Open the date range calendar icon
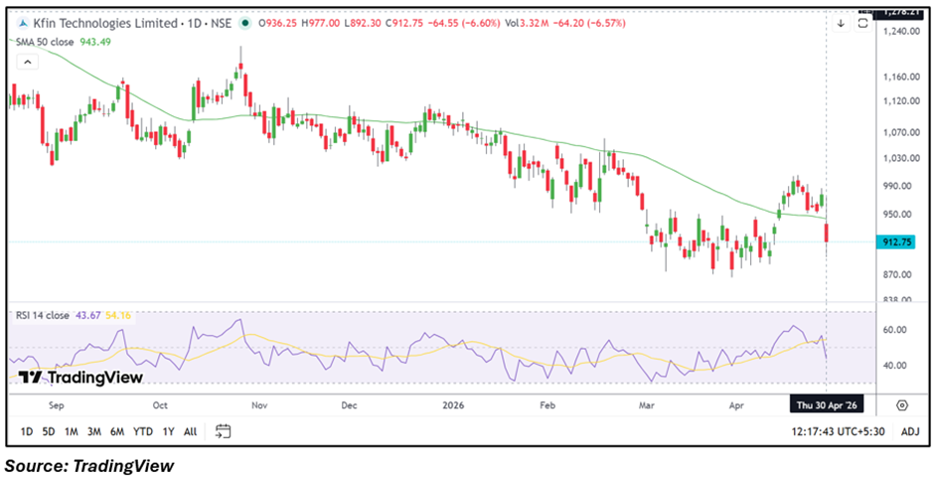 tap(223, 431)
